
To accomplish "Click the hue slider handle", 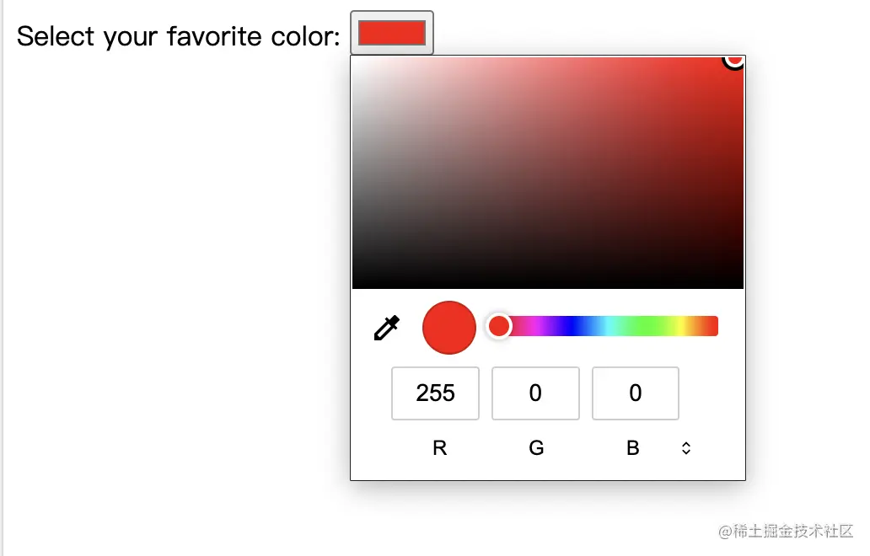I will pyautogui.click(x=498, y=326).
